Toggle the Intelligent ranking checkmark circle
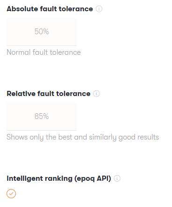The image size is (172, 207). [11, 193]
